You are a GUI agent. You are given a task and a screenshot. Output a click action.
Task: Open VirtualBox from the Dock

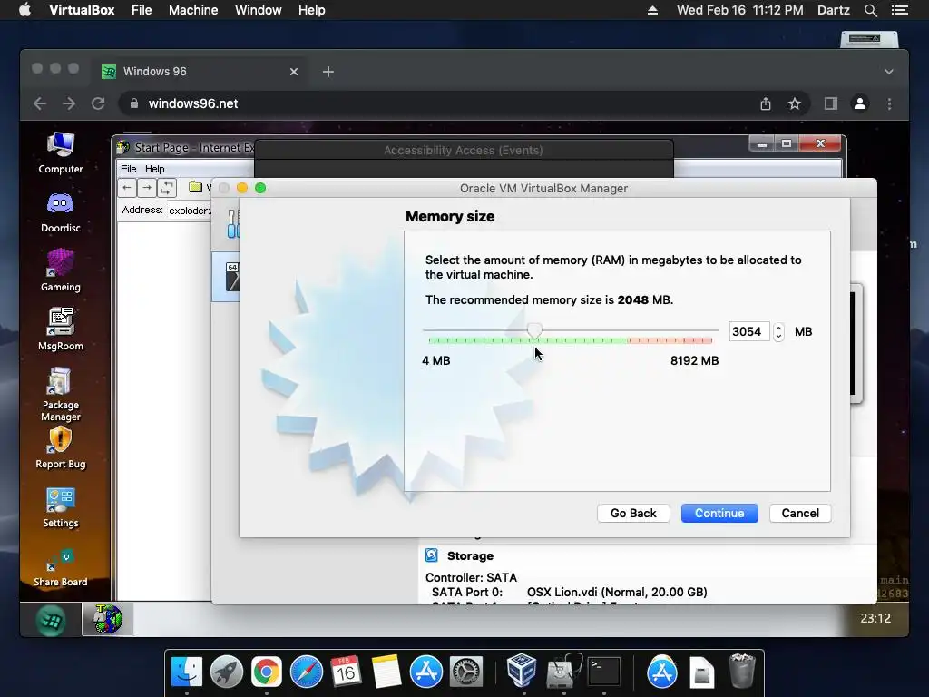522,671
